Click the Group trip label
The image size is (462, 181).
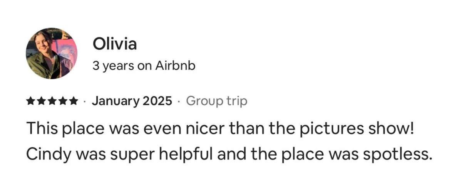[216, 101]
